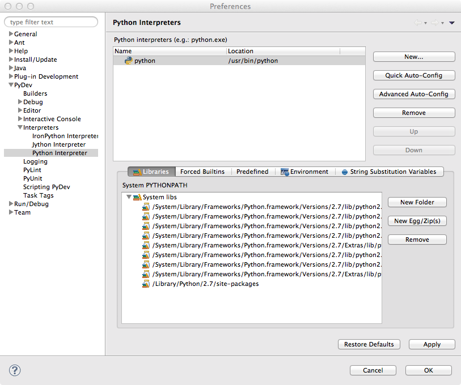461x385 pixels.
Task: Open the PyUnit preferences page
Action: click(x=33, y=178)
